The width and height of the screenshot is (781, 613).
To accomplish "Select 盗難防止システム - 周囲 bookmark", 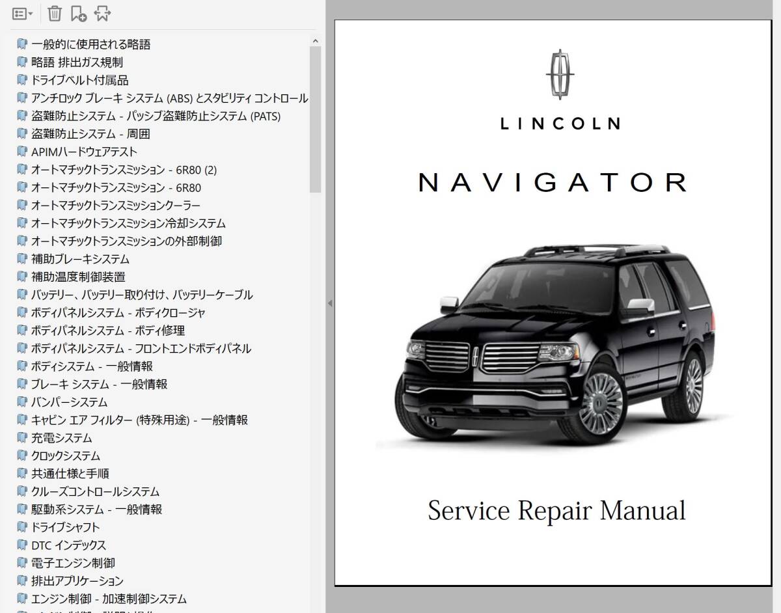I will 91,134.
